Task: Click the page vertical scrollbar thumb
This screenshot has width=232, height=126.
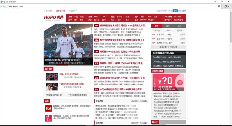Action: (x=231, y=27)
